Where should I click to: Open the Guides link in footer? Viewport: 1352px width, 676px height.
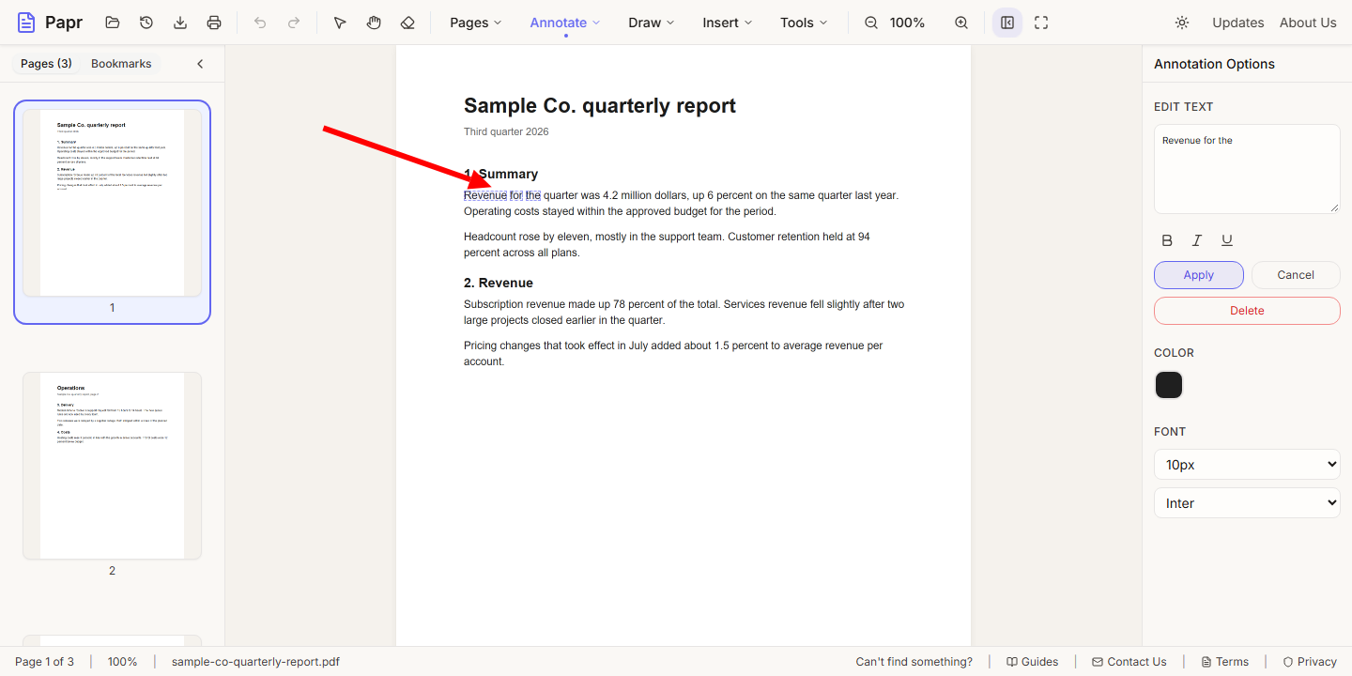[x=1032, y=662]
